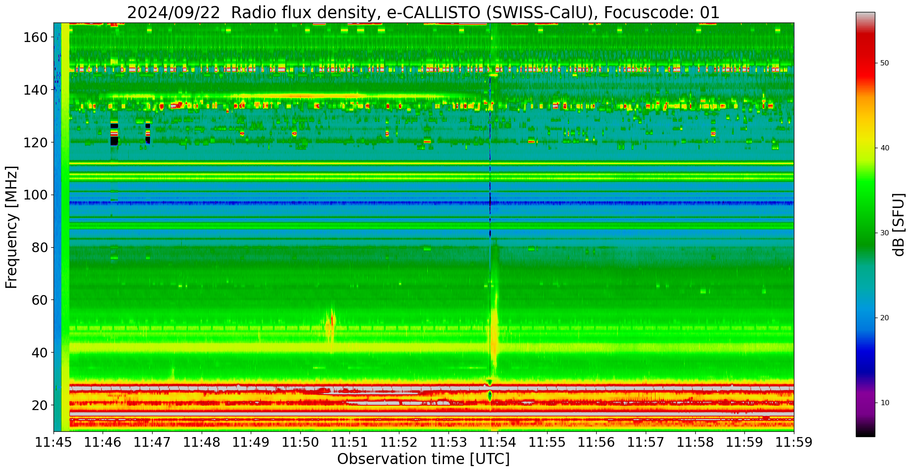Click the 11:54 time tick label
The width and height of the screenshot is (912, 472).
498,442
